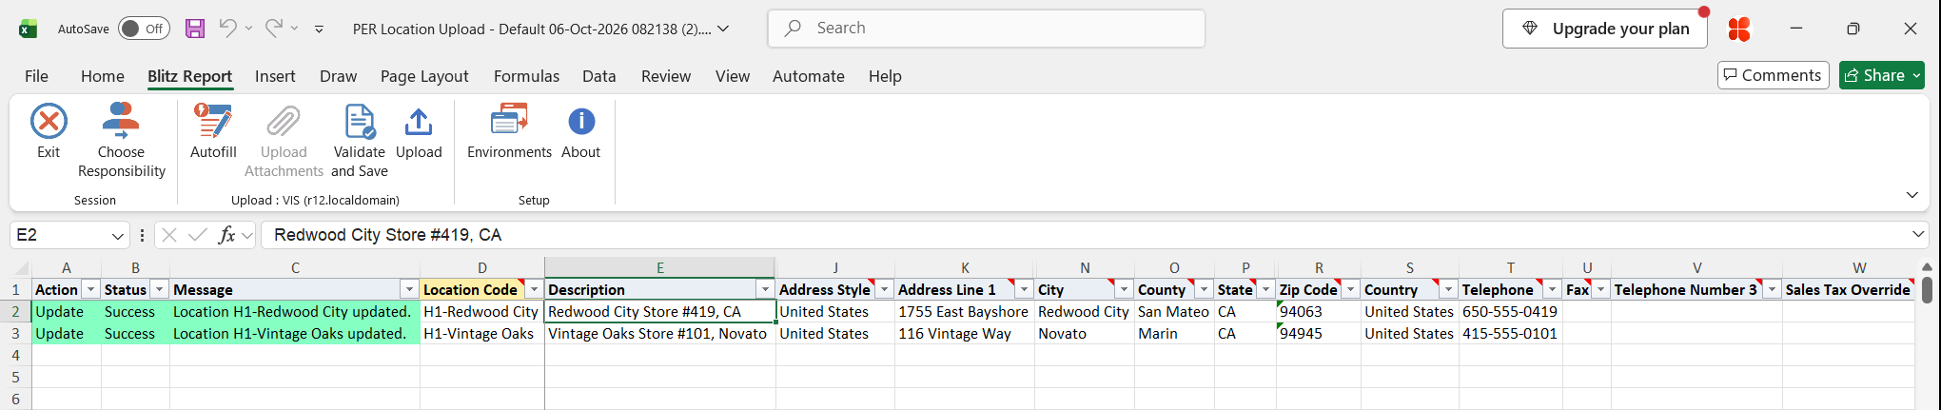Viewport: 1941px width, 410px height.
Task: Switch to the Insert tab
Action: click(275, 76)
